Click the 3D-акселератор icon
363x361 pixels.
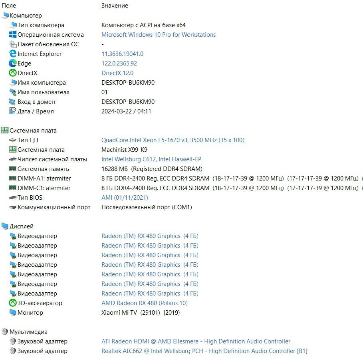[12, 303]
